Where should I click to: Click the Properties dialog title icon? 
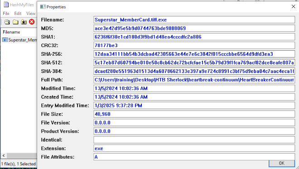(x=43, y=7)
